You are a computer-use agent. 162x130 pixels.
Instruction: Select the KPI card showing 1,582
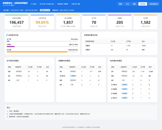145,22
